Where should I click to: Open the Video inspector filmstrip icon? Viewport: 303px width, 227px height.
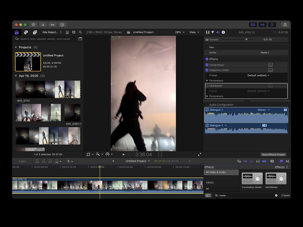(207, 32)
